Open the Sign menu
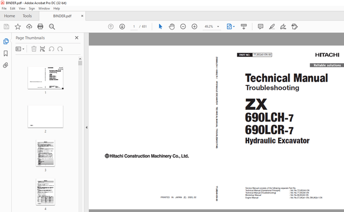The height and width of the screenshot is (212, 344). (x=32, y=8)
